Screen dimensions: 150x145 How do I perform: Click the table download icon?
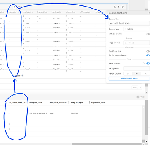pos(114,7)
